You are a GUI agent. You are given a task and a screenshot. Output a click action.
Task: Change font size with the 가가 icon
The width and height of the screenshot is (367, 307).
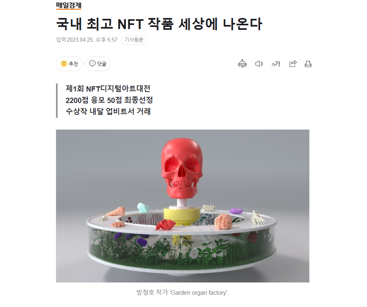pos(275,64)
